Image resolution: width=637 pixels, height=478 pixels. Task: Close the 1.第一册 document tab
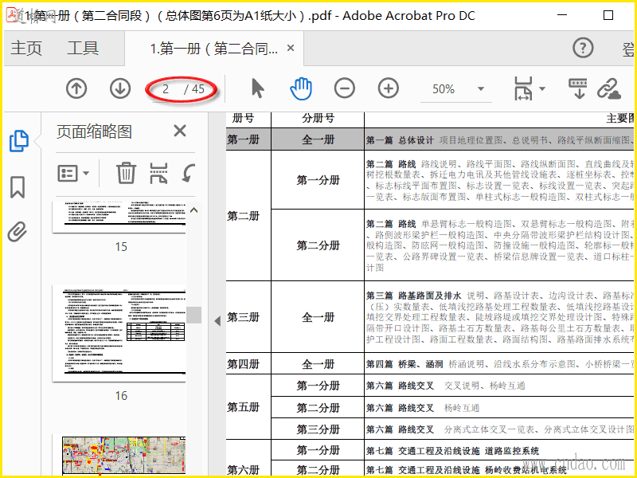click(291, 48)
